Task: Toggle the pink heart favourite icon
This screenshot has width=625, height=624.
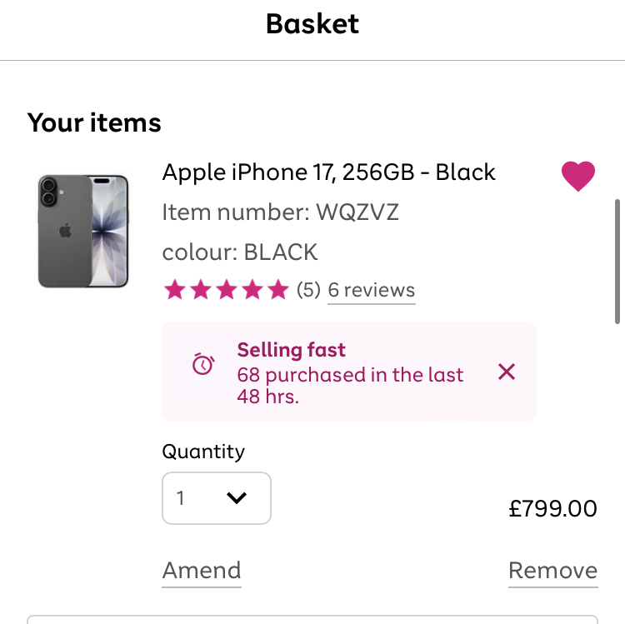Action: tap(578, 176)
